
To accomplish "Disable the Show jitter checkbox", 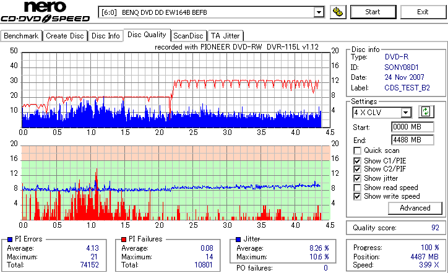I will [357, 178].
